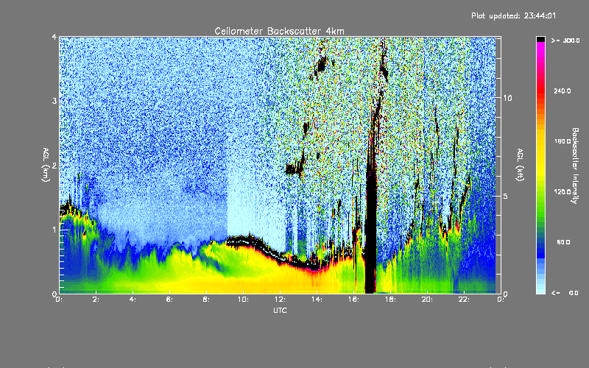Click the "UTC" x-axis label
Viewport: 589px width, 368px height.
[280, 310]
